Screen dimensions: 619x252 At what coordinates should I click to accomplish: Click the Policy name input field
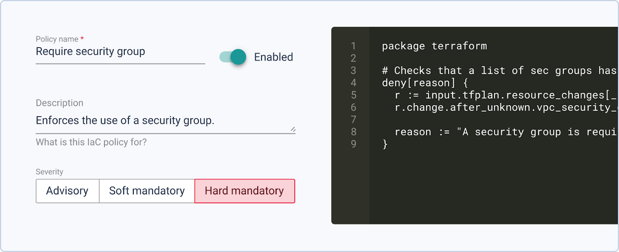120,52
